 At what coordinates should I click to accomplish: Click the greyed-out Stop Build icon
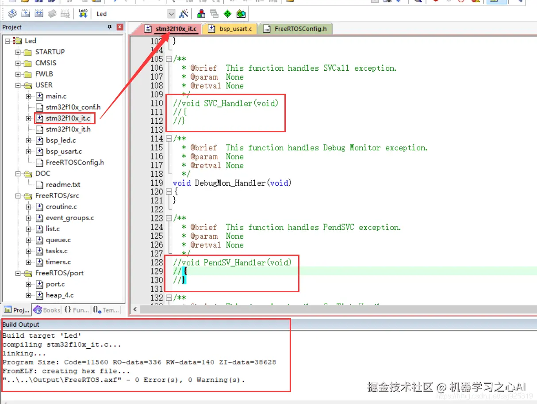coord(65,14)
